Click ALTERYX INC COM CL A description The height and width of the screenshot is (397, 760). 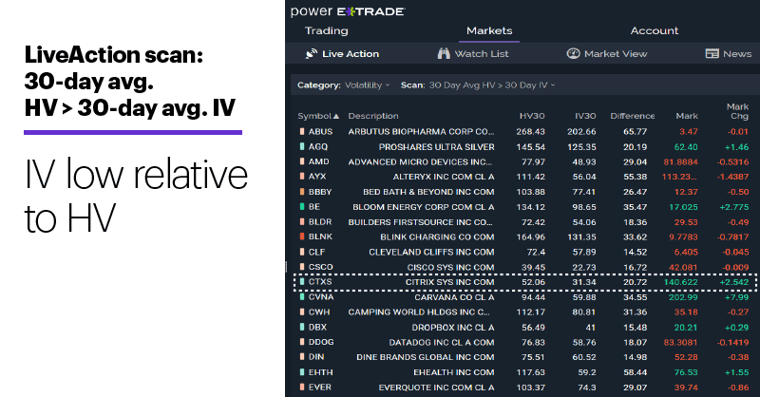click(x=444, y=177)
